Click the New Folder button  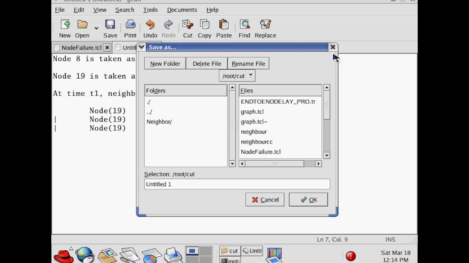click(165, 64)
